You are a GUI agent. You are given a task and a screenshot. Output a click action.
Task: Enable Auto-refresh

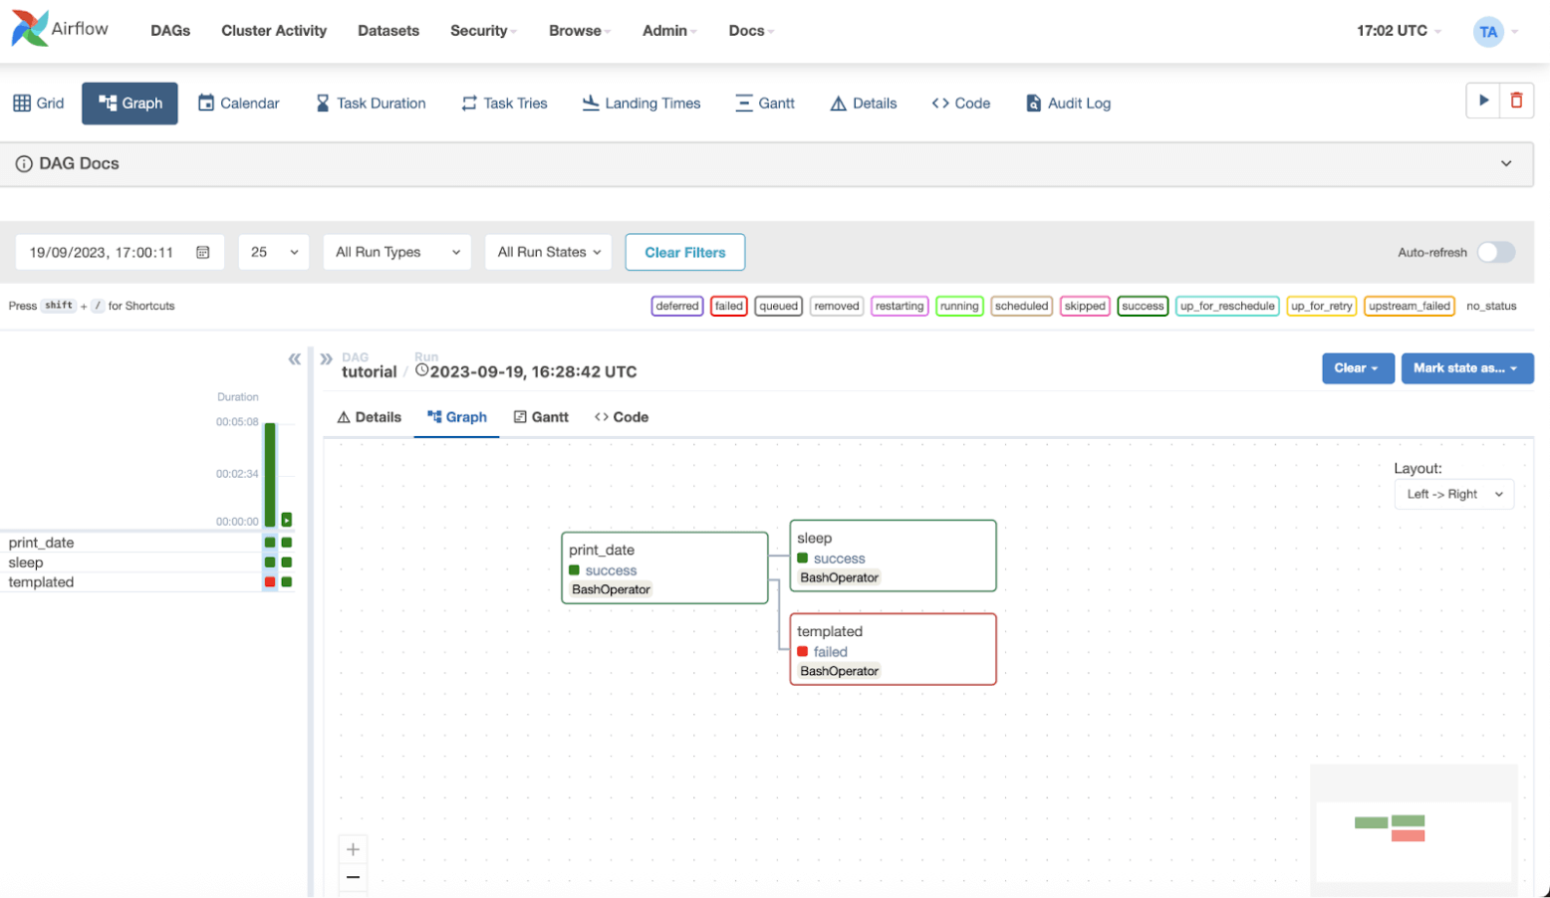click(x=1495, y=252)
